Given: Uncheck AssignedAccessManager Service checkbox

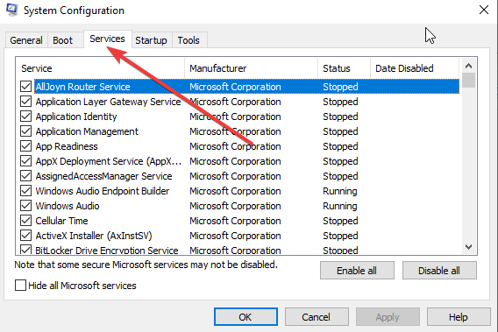Looking at the screenshot, I should tap(25, 176).
